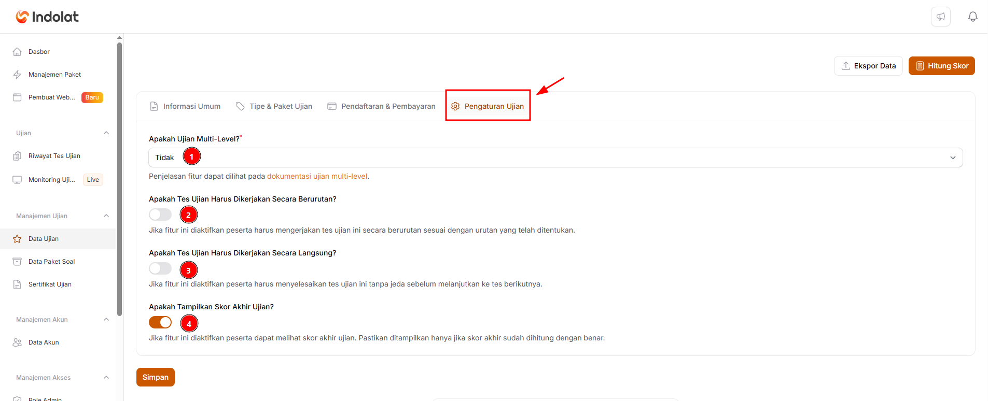
Task: Enable the Dikerjakan Secara Langsung toggle
Action: [x=160, y=268]
